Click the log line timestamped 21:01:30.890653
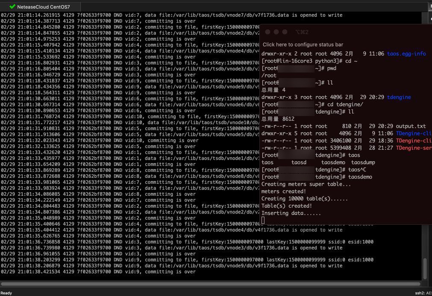 pyautogui.click(x=98, y=110)
